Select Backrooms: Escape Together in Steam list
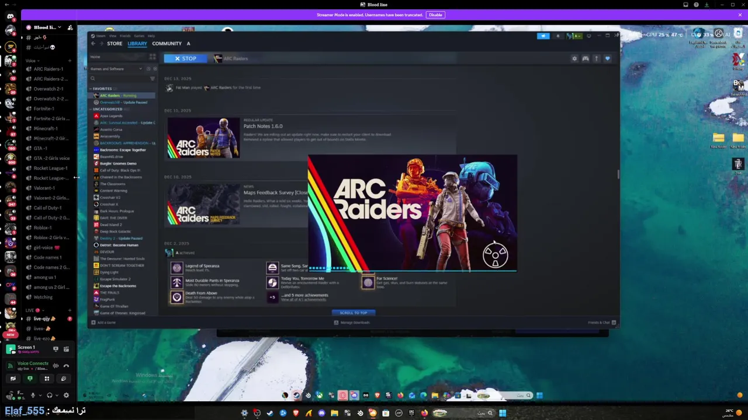This screenshot has height=420, width=748. (123, 150)
